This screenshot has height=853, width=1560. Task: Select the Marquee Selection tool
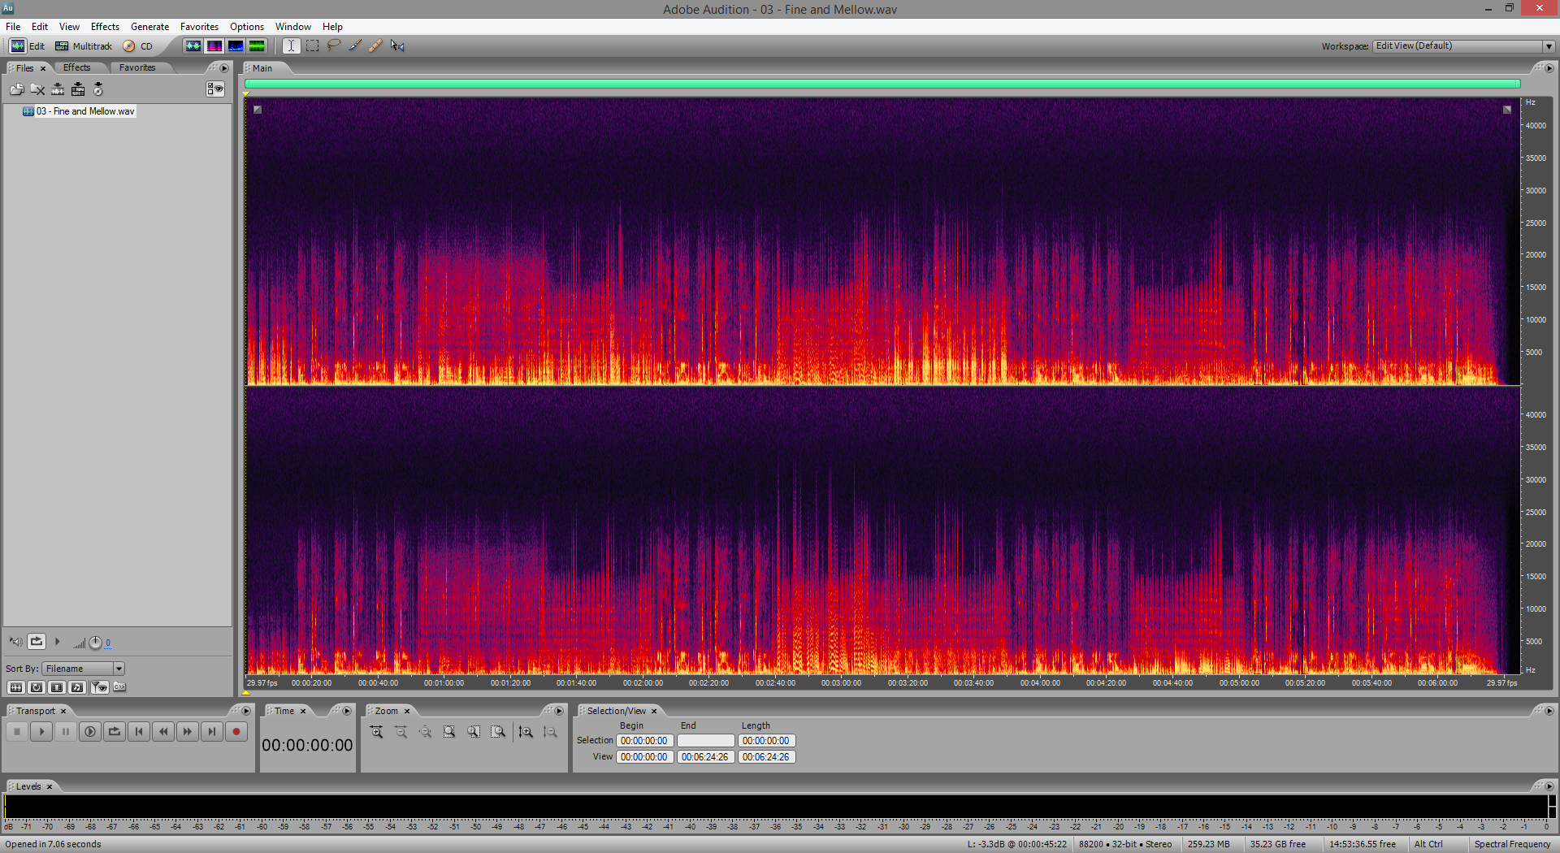pyautogui.click(x=312, y=46)
